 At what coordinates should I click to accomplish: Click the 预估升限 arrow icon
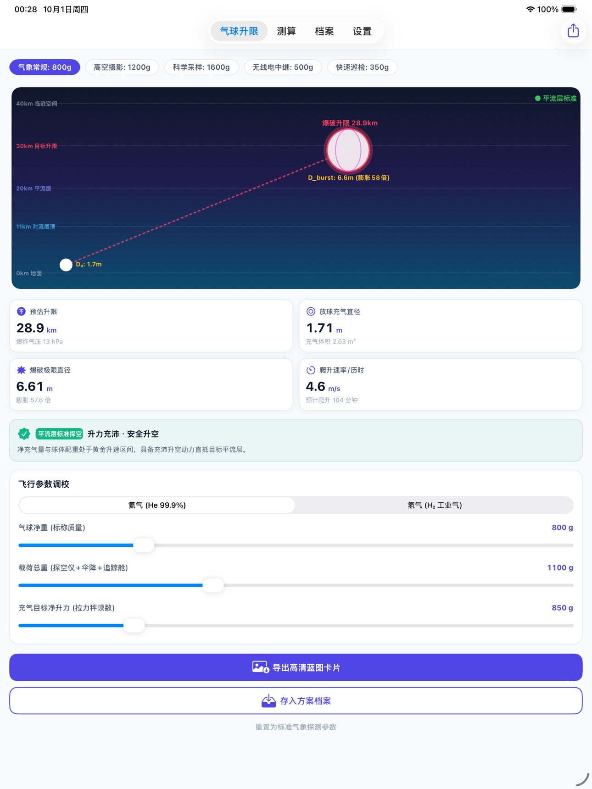[x=21, y=311]
